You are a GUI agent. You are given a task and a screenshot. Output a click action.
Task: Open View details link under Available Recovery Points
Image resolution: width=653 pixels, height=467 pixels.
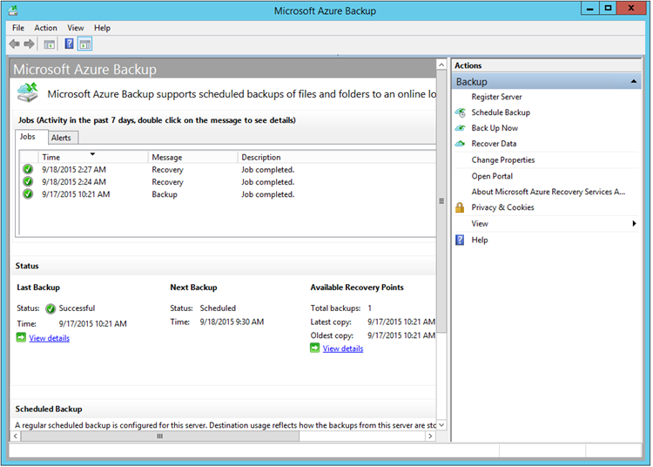click(343, 349)
